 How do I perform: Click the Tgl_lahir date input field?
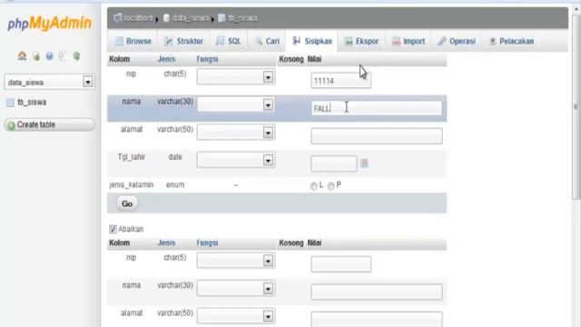(x=334, y=163)
